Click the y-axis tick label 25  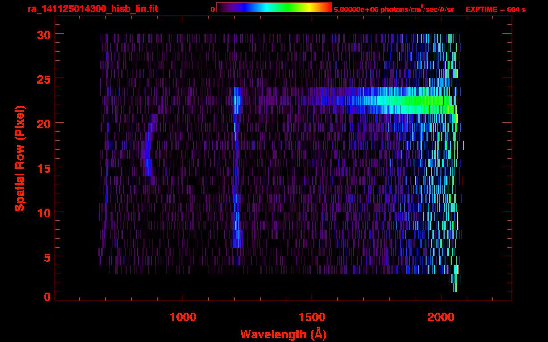pyautogui.click(x=43, y=79)
